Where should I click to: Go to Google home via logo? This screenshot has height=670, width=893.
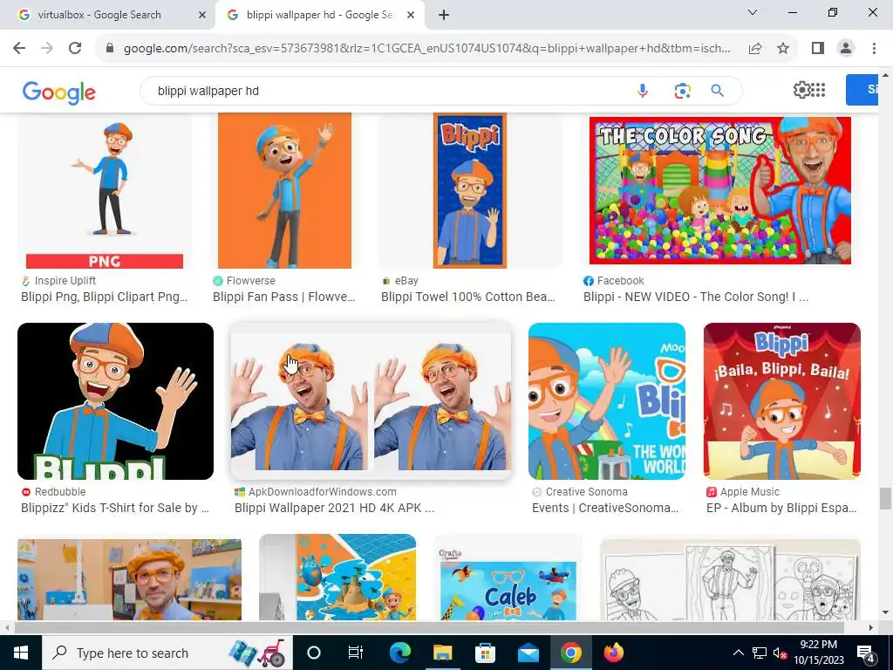58,92
